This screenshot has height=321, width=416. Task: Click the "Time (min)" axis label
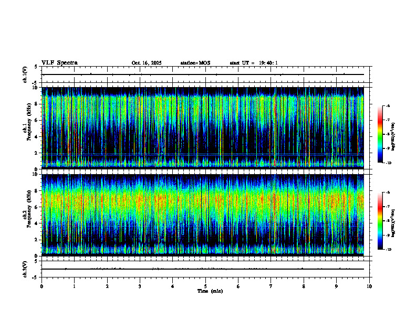(210, 291)
